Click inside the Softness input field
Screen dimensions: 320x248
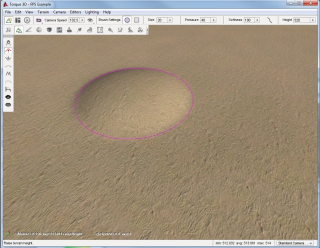(x=248, y=20)
